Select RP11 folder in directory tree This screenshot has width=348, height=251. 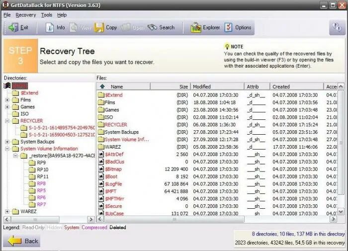click(42, 176)
